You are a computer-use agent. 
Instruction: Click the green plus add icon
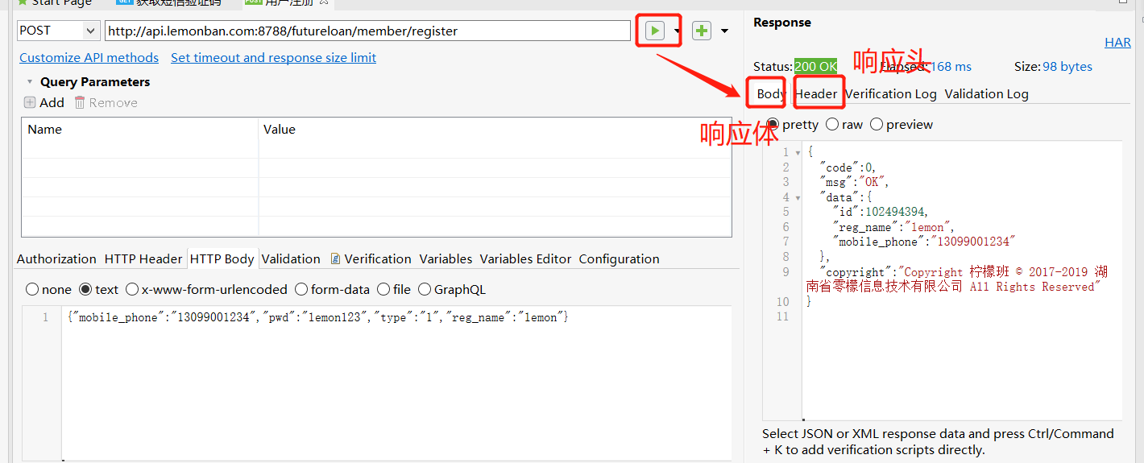click(x=702, y=31)
